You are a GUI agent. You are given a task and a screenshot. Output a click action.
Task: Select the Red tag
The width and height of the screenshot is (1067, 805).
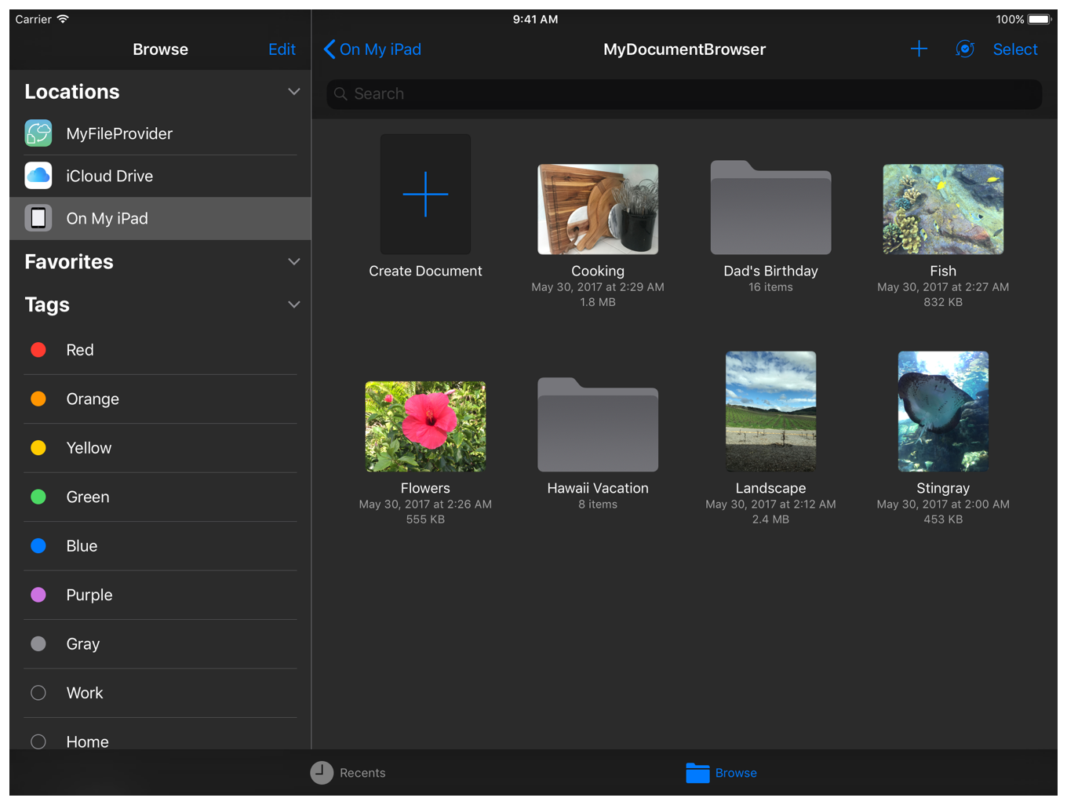click(x=80, y=350)
